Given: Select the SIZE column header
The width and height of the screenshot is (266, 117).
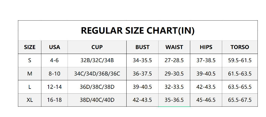Looking at the screenshot, I should coord(30,47).
